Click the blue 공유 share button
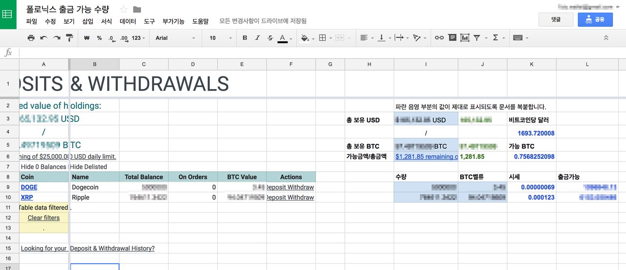Screen dimensions: 626x270 point(595,20)
